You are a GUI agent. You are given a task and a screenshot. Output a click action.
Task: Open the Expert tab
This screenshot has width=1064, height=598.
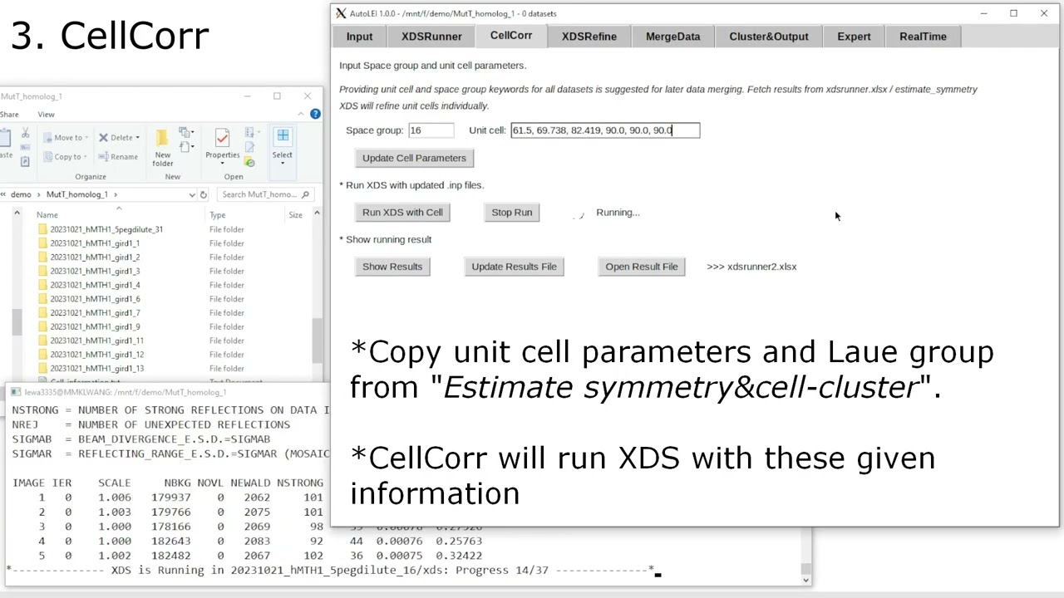click(x=854, y=37)
